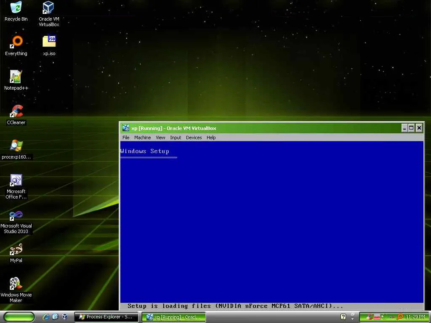Click xp [Running] - Oracle VM VirtualBox title
431x323 pixels.
(174, 128)
